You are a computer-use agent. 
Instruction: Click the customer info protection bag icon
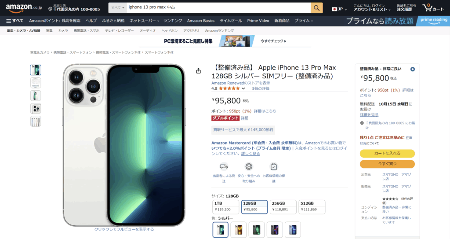tap(274, 166)
